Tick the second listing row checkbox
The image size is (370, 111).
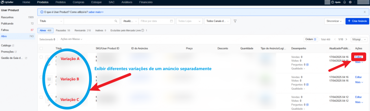pos(41,77)
